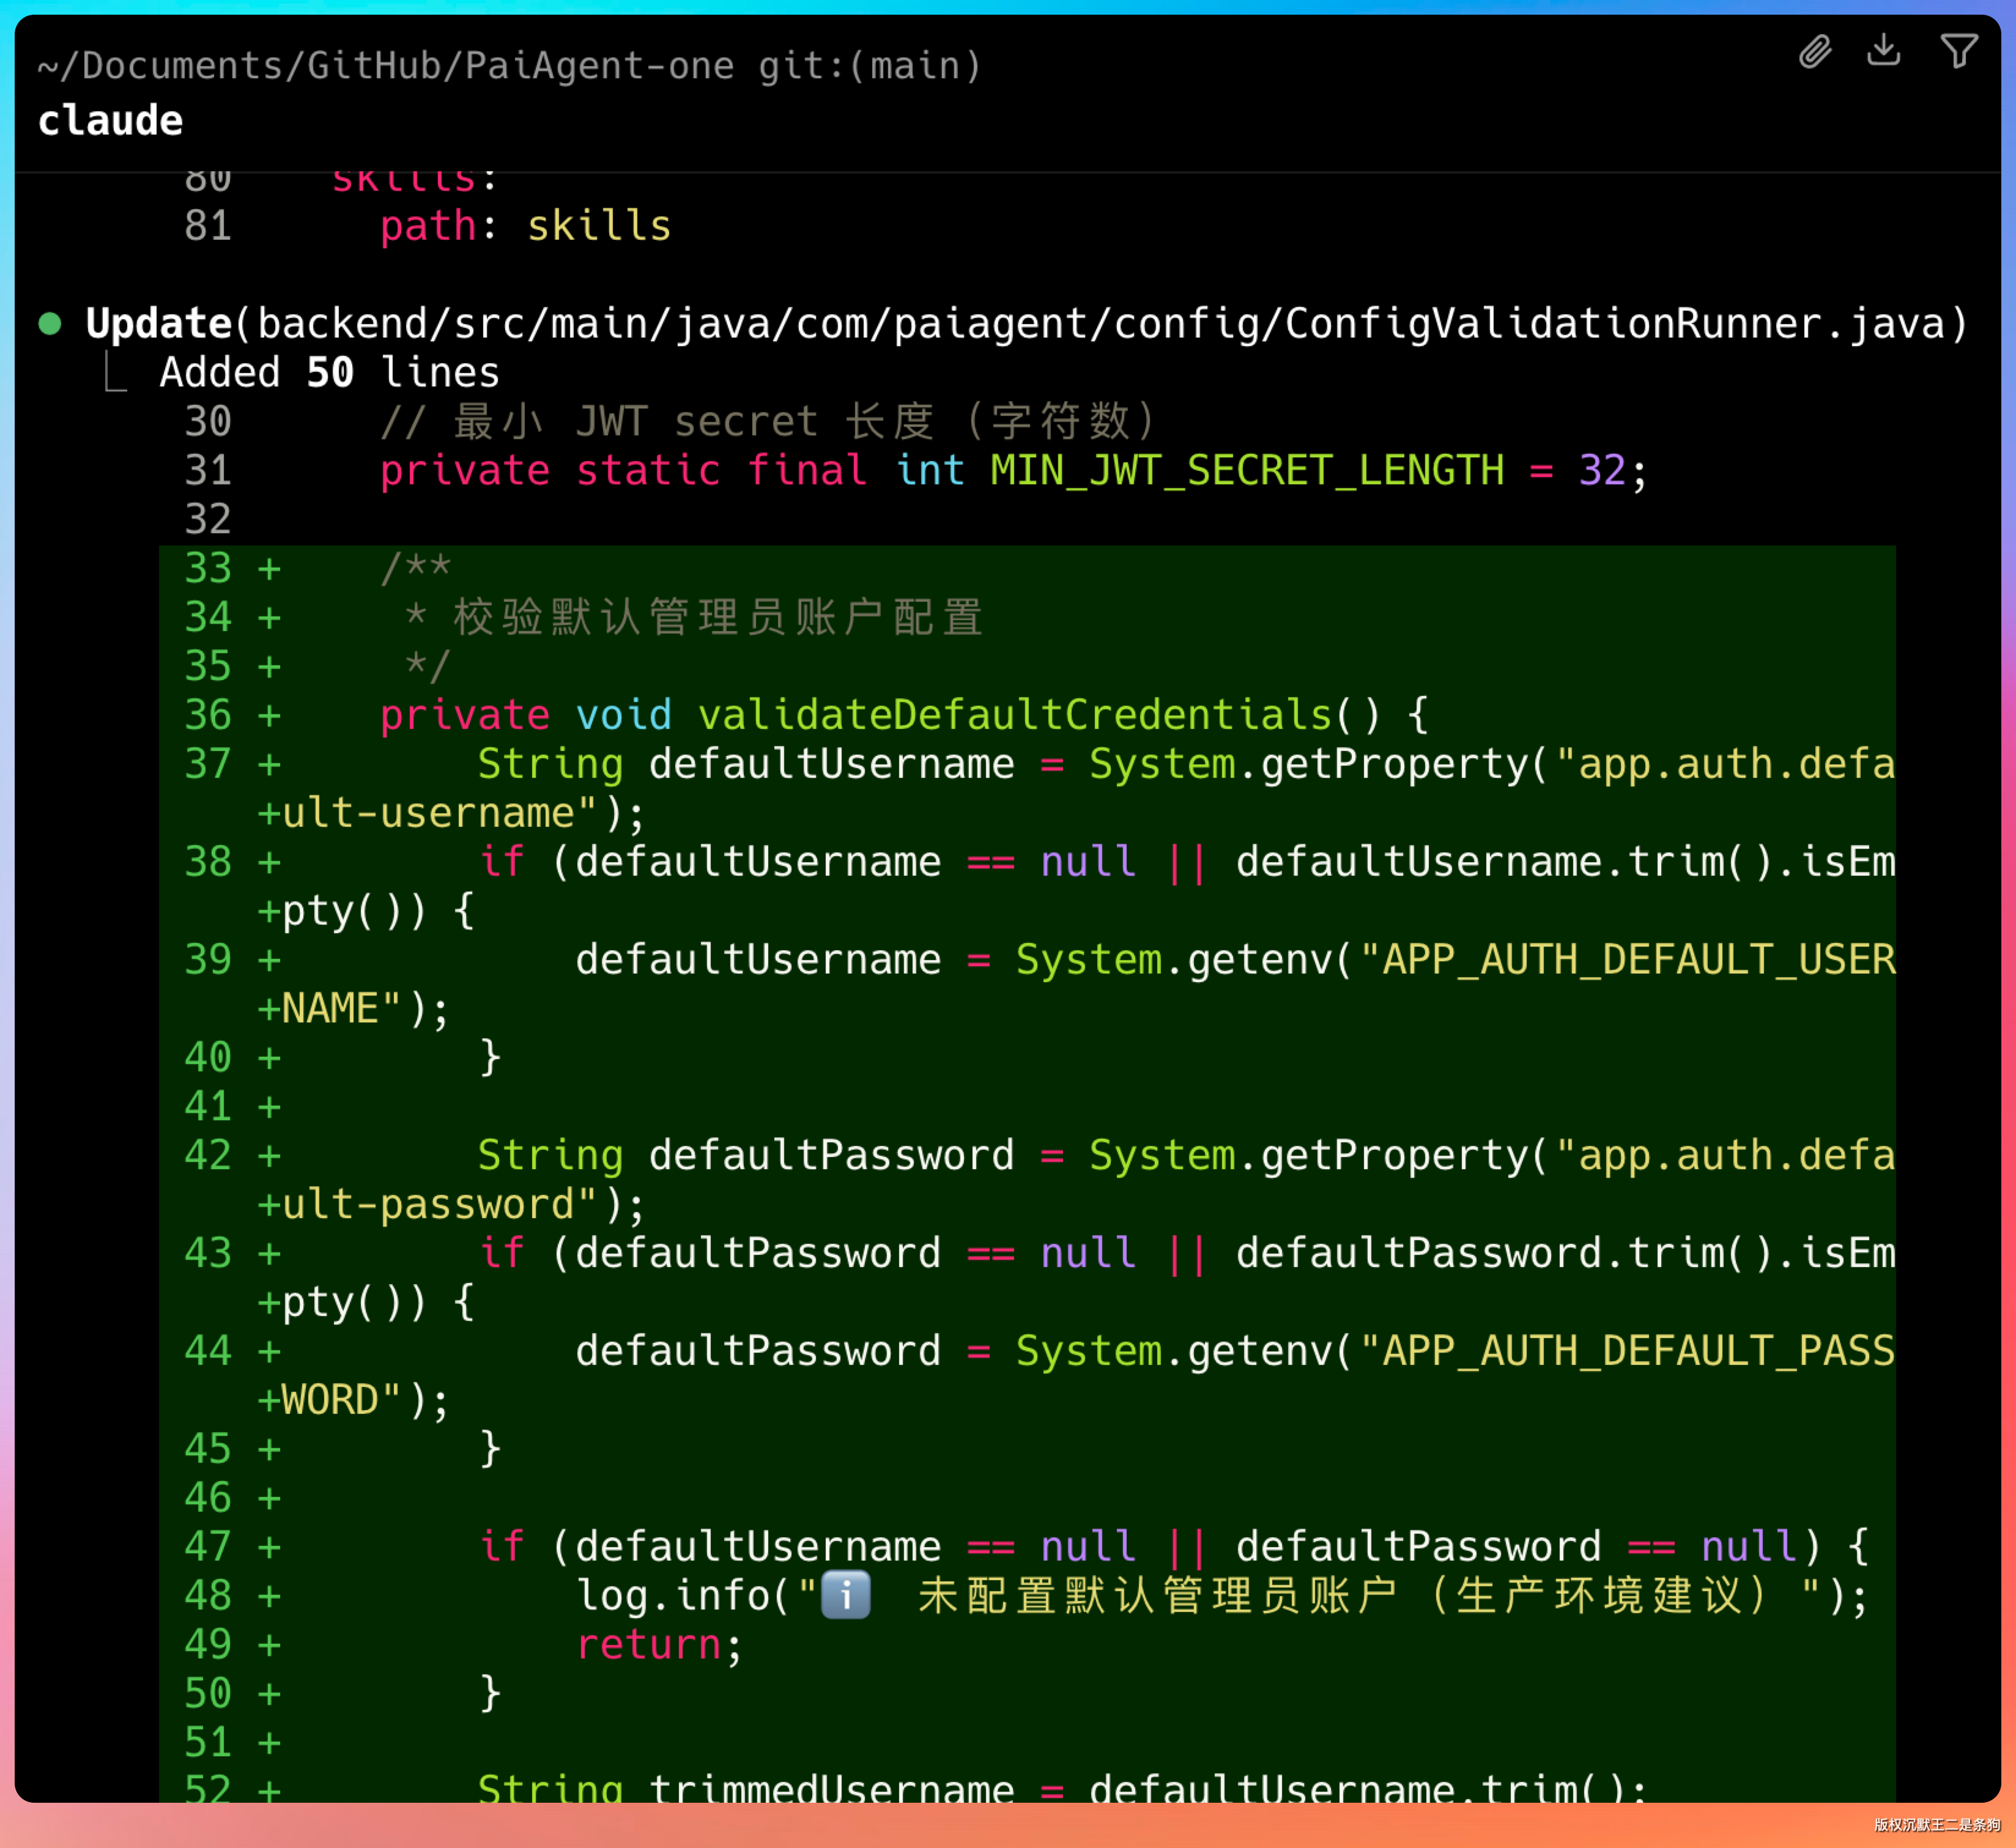
Task: Click the number 32 value on line 31
Action: tap(1602, 471)
